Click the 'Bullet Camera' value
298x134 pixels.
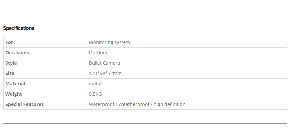pyautogui.click(x=104, y=63)
